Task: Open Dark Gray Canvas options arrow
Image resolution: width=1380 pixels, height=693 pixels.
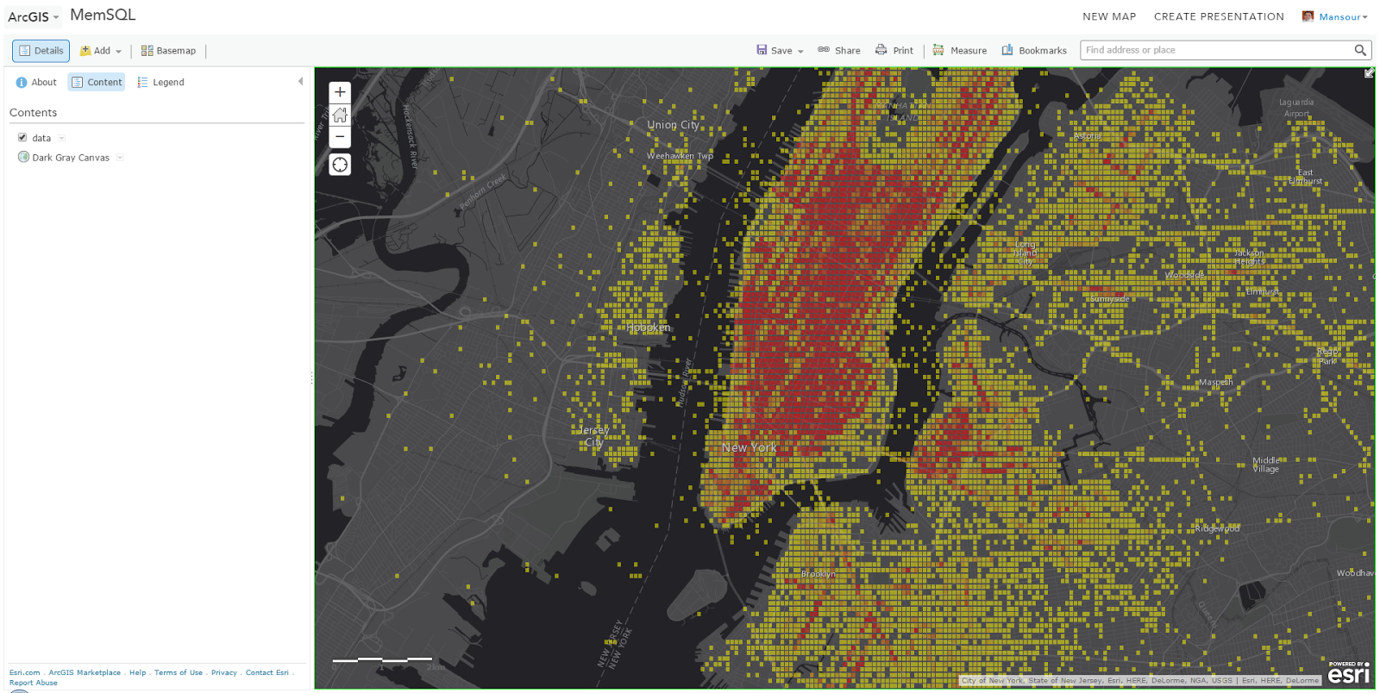Action: click(120, 158)
